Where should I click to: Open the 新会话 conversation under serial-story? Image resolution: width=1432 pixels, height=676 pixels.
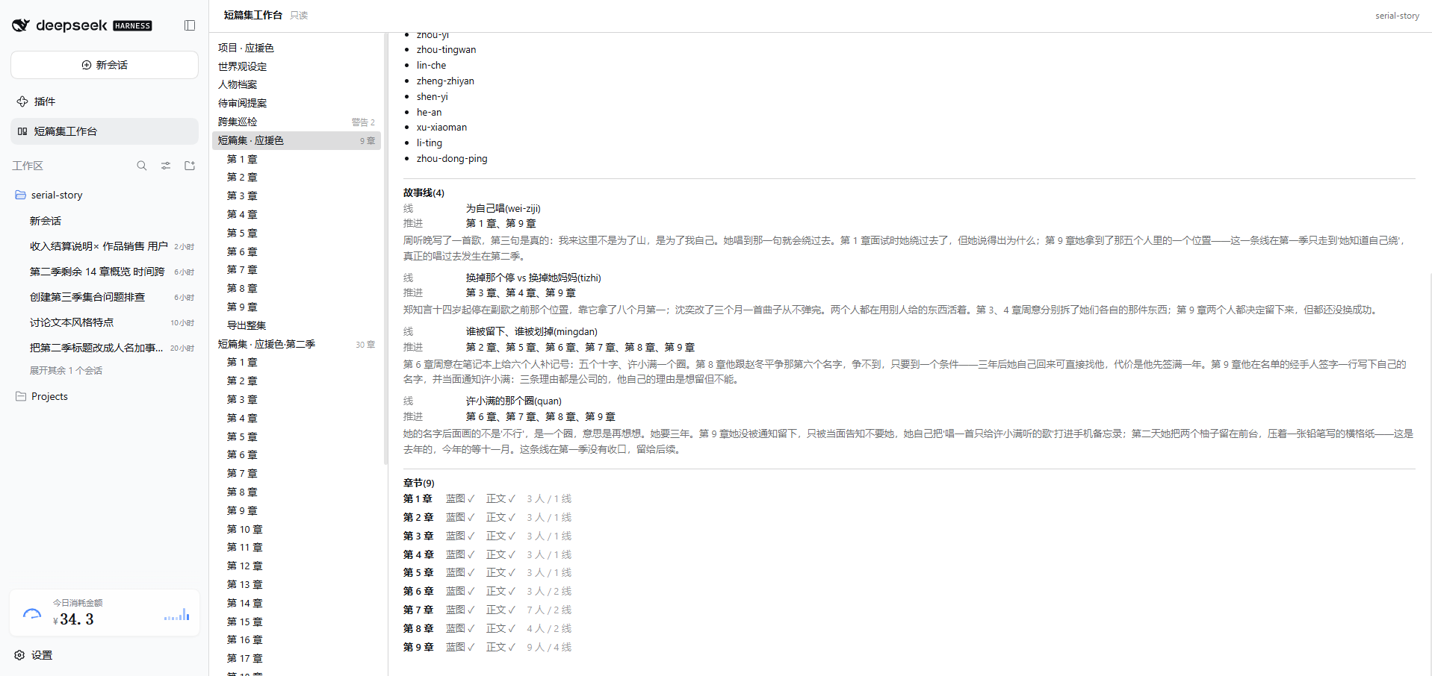pos(105,221)
